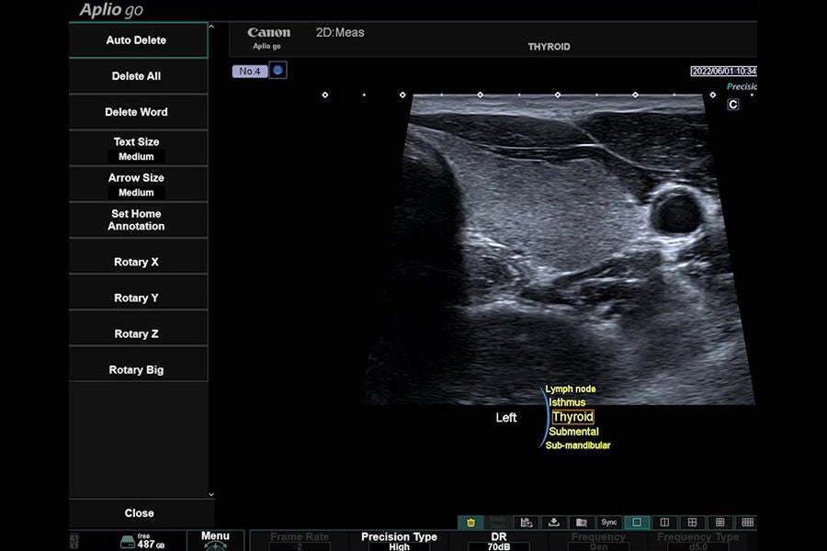Image resolution: width=827 pixels, height=551 pixels.
Task: Click the Left annotation text on image
Action: 505,418
